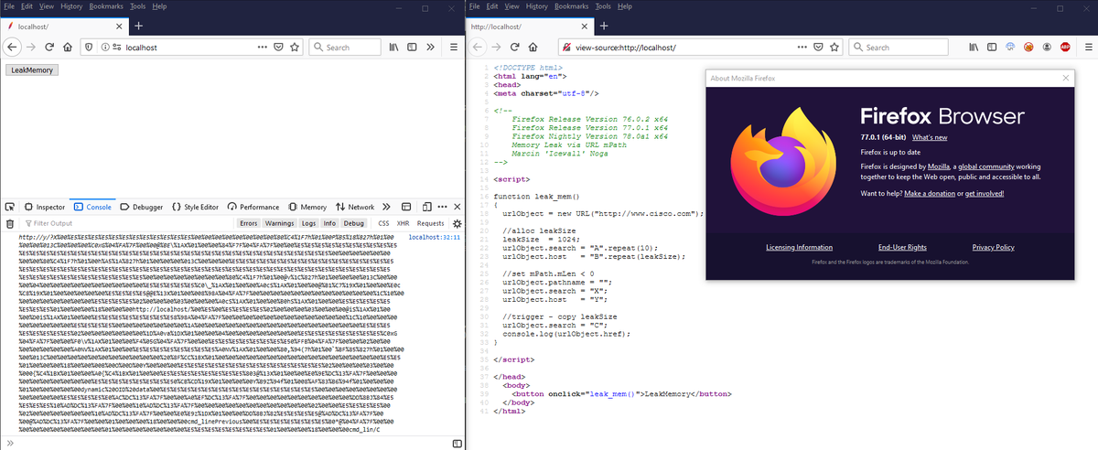The width and height of the screenshot is (1098, 450).
Task: Open Home in left Firefox window
Action: point(68,47)
